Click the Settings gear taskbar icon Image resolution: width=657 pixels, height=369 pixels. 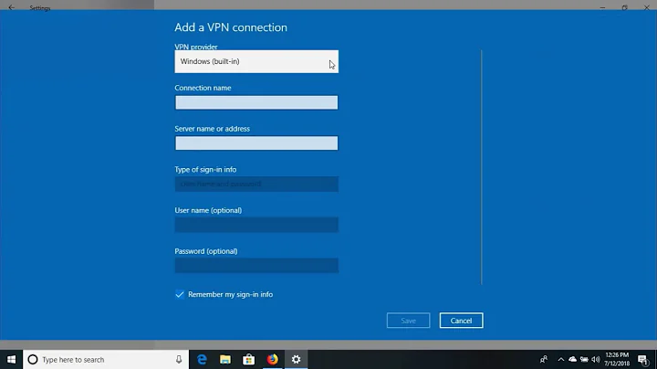(x=296, y=359)
